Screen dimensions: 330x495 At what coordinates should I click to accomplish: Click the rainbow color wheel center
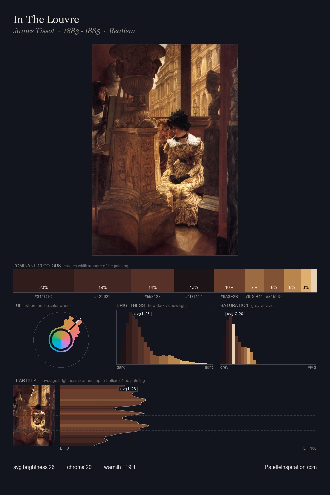tap(61, 340)
